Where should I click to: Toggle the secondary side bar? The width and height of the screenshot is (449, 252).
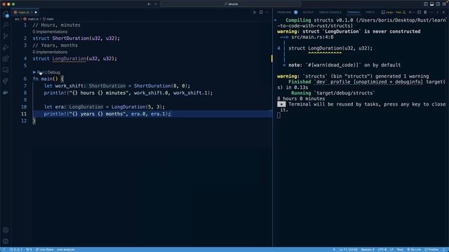tap(438, 4)
